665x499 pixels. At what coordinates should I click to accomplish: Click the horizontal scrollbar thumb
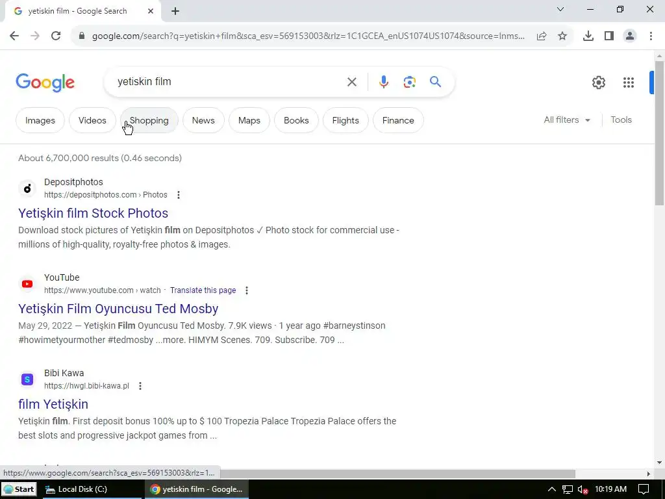pos(397,474)
